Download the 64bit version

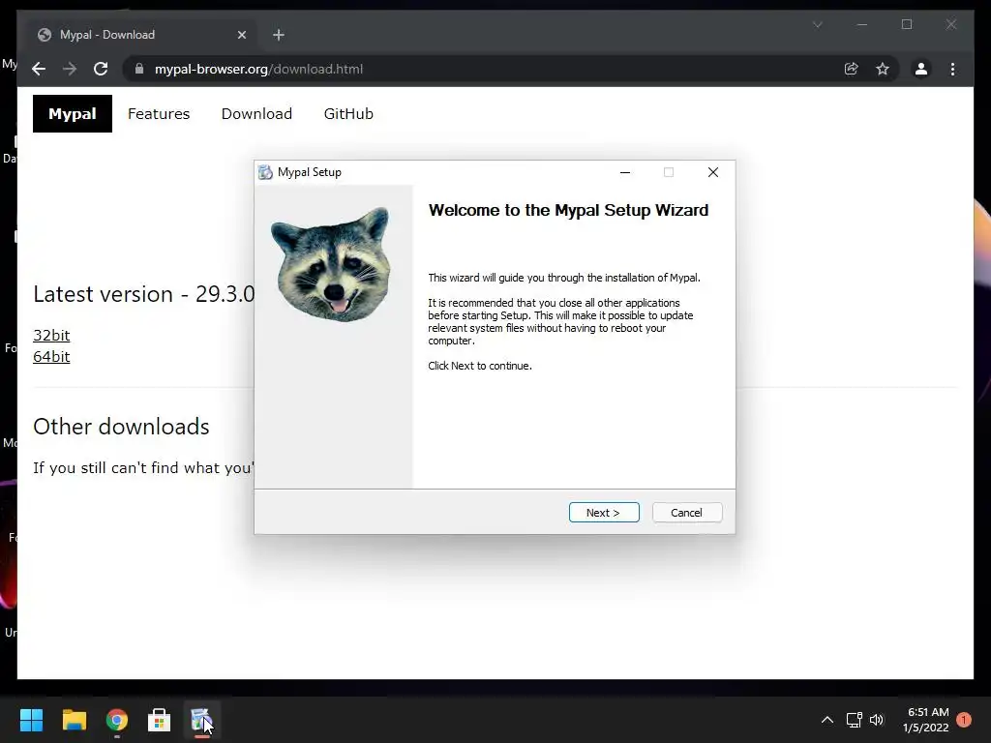click(x=51, y=356)
